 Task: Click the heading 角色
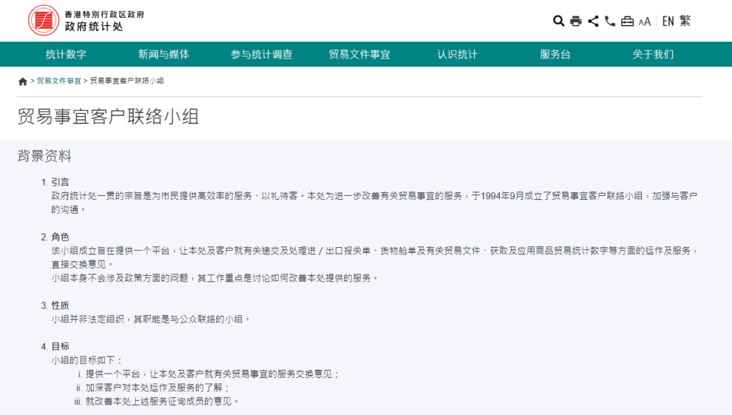[x=60, y=237]
